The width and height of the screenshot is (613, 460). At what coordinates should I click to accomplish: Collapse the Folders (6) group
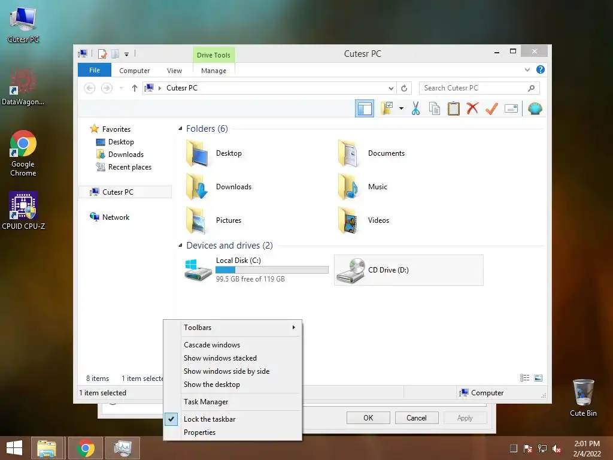tap(180, 129)
